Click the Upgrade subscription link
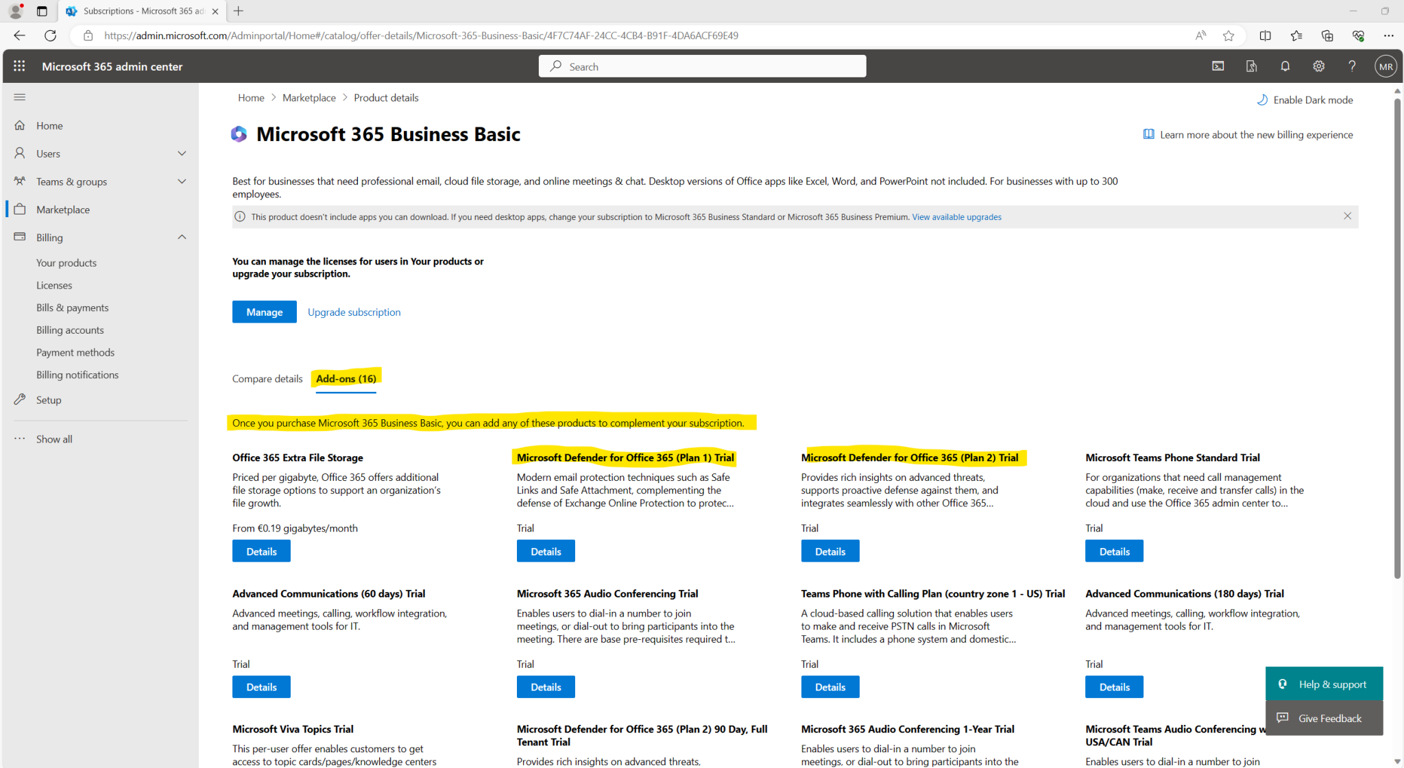 [x=354, y=312]
